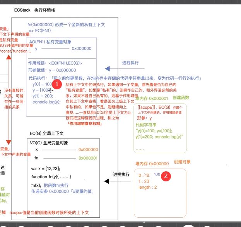
Task: Select the '堆内存 0x000000' heading
Action: [152, 164]
